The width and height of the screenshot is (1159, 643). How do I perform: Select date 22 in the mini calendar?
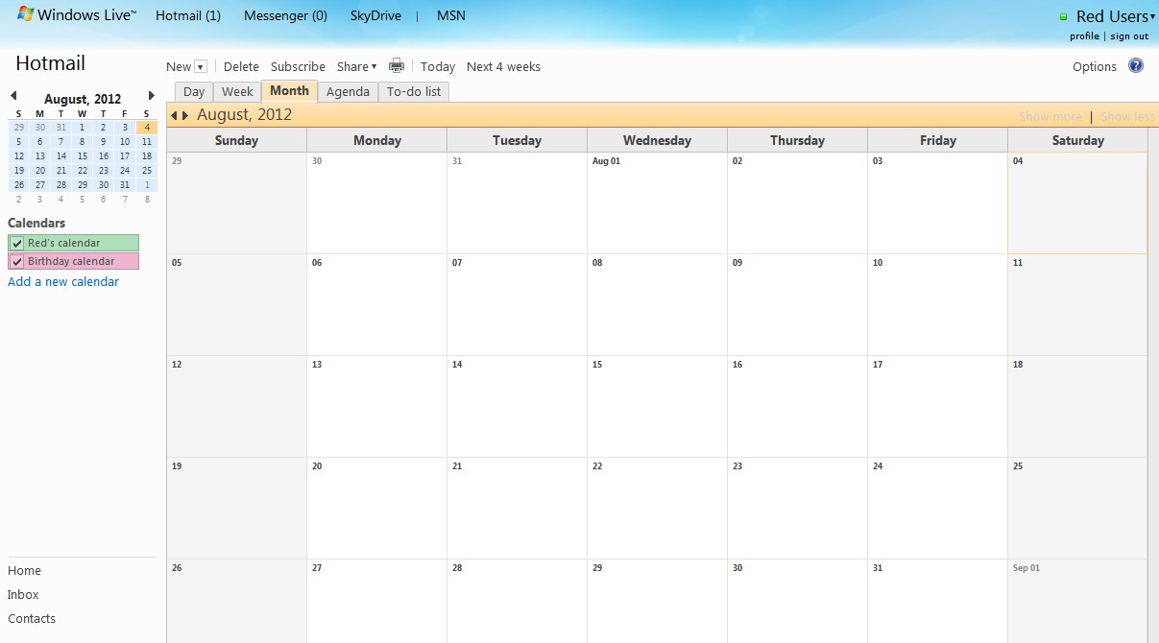click(x=83, y=171)
